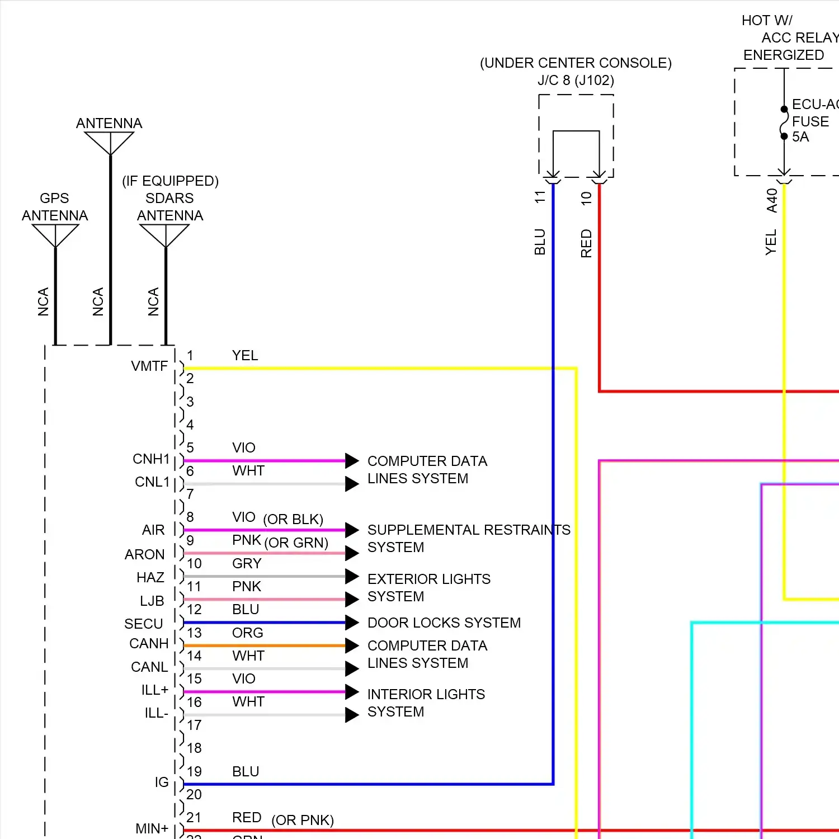Viewport: 839px width, 839px height.
Task: Click the NCA label under SDARS antenna
Action: click(x=154, y=302)
